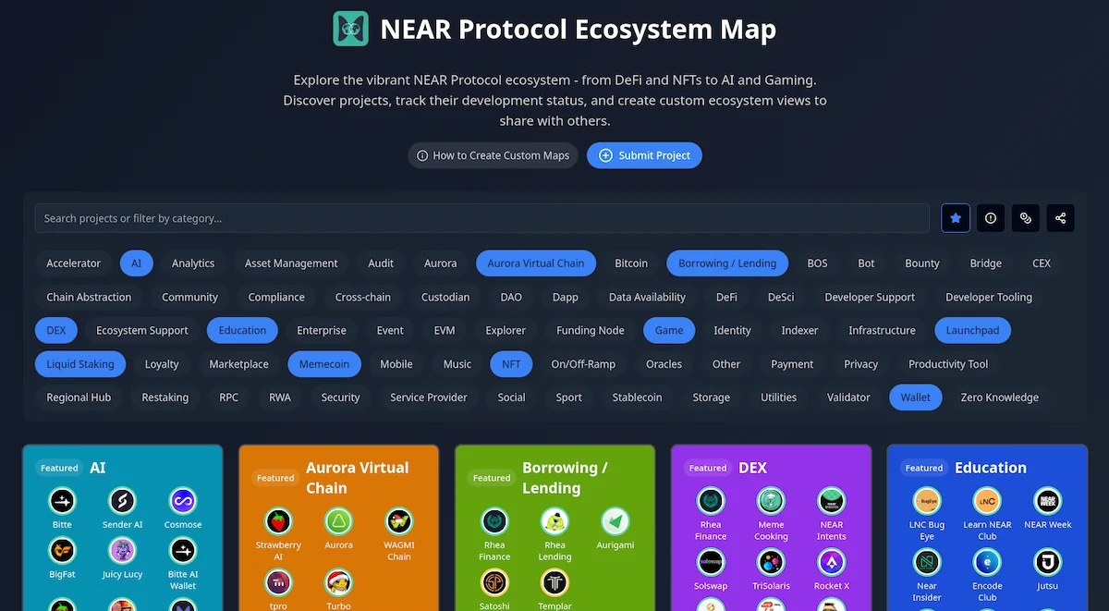This screenshot has width=1109, height=611.
Task: Toggle the Launchpad category filter
Action: tap(973, 330)
